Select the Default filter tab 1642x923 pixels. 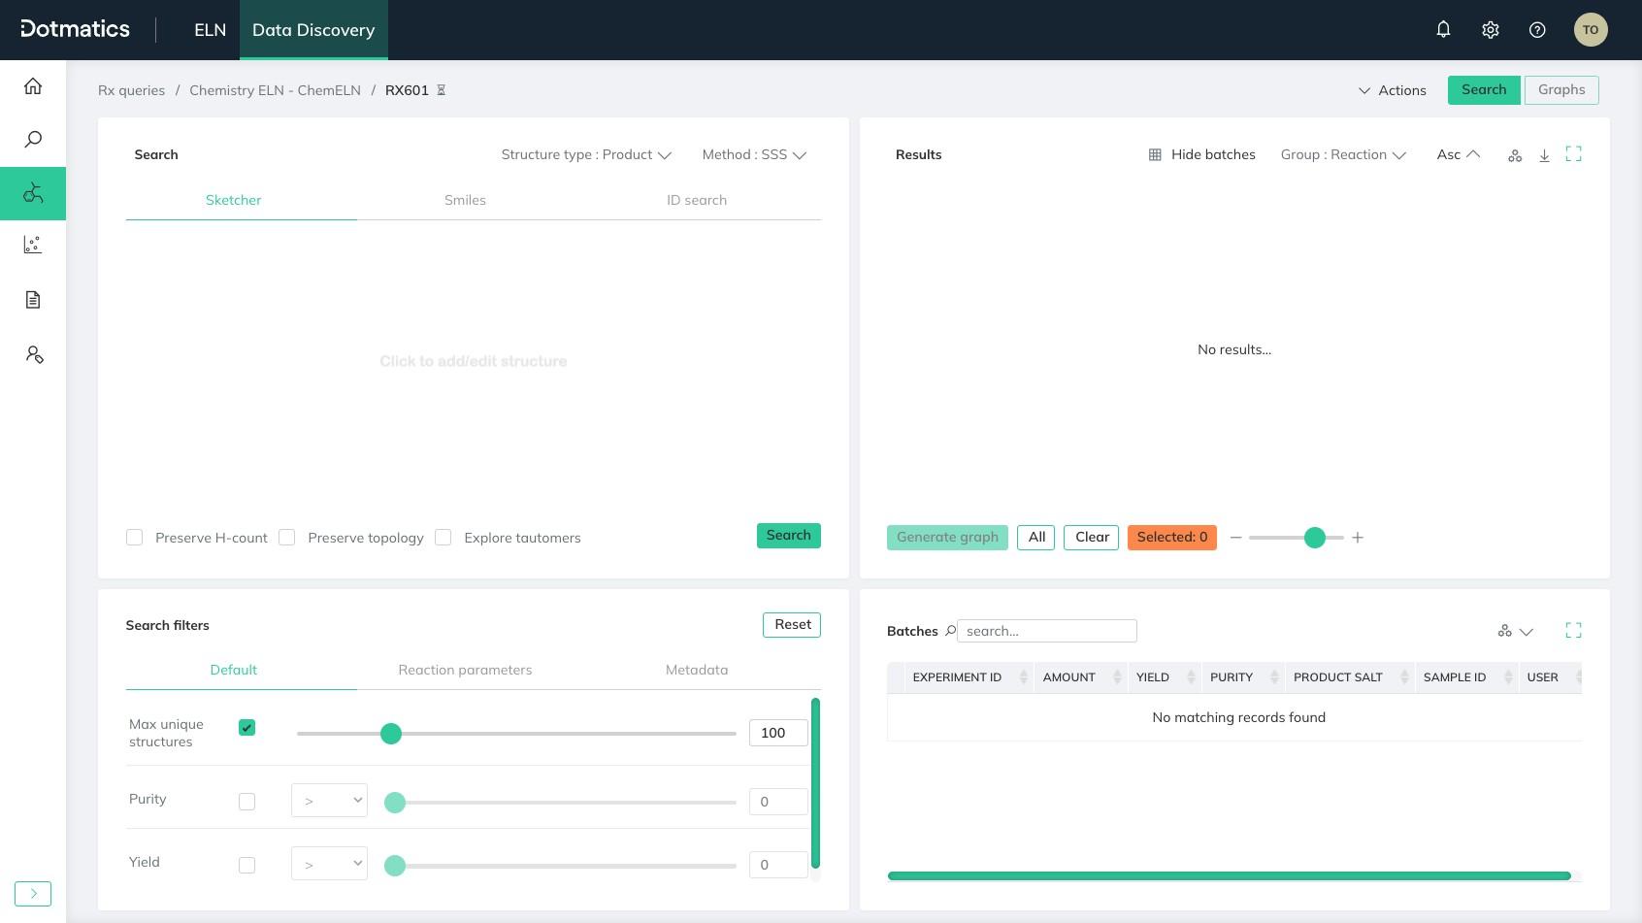tap(233, 670)
